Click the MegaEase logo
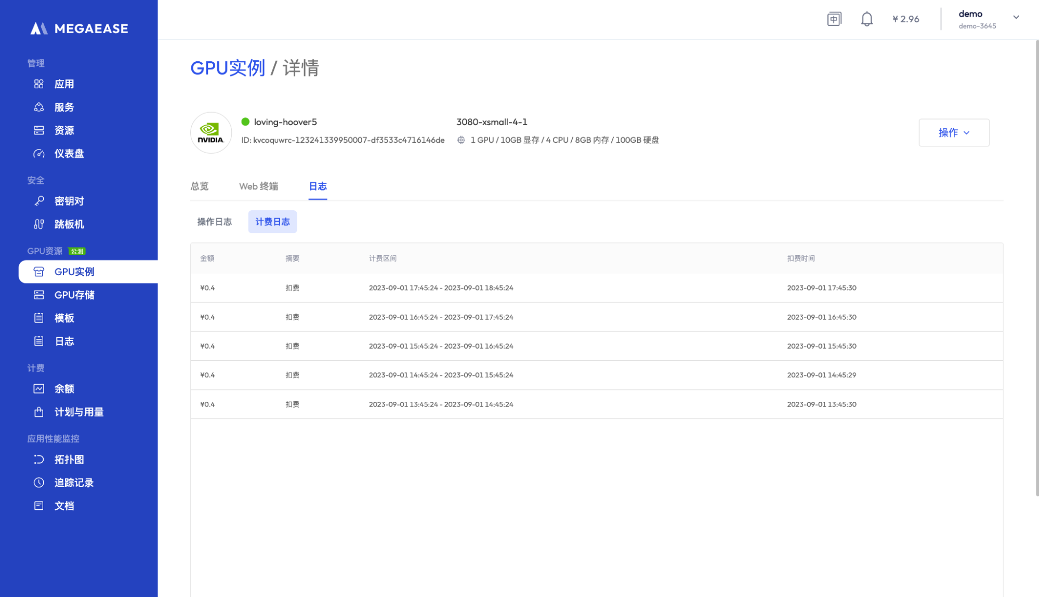This screenshot has height=597, width=1039. [x=79, y=29]
